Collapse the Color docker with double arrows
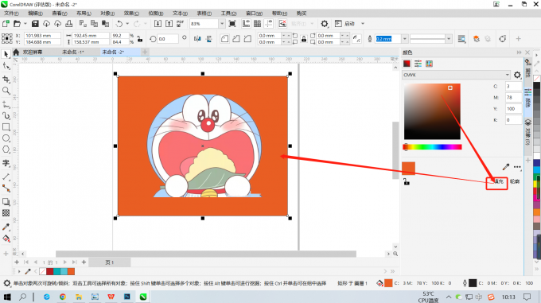This screenshot has height=303, width=541. pos(519,52)
